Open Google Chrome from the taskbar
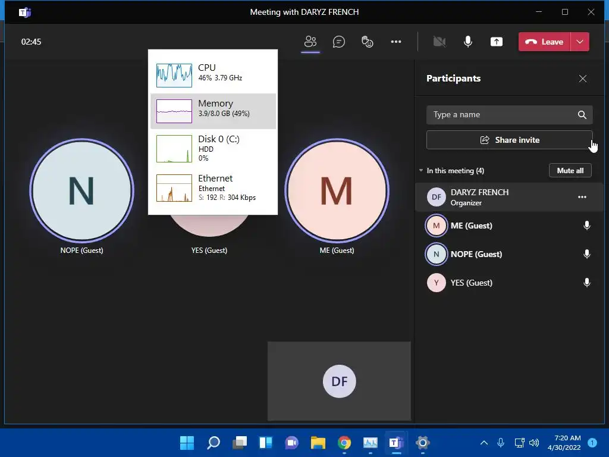The width and height of the screenshot is (609, 457). tap(344, 443)
